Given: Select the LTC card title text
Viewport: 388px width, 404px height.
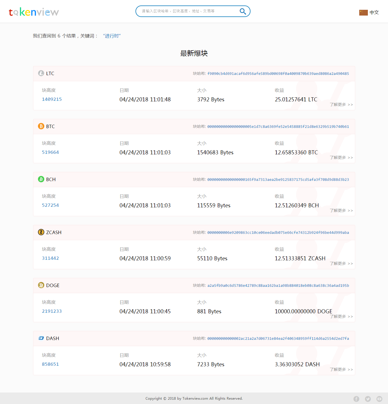Looking at the screenshot, I should point(50,73).
